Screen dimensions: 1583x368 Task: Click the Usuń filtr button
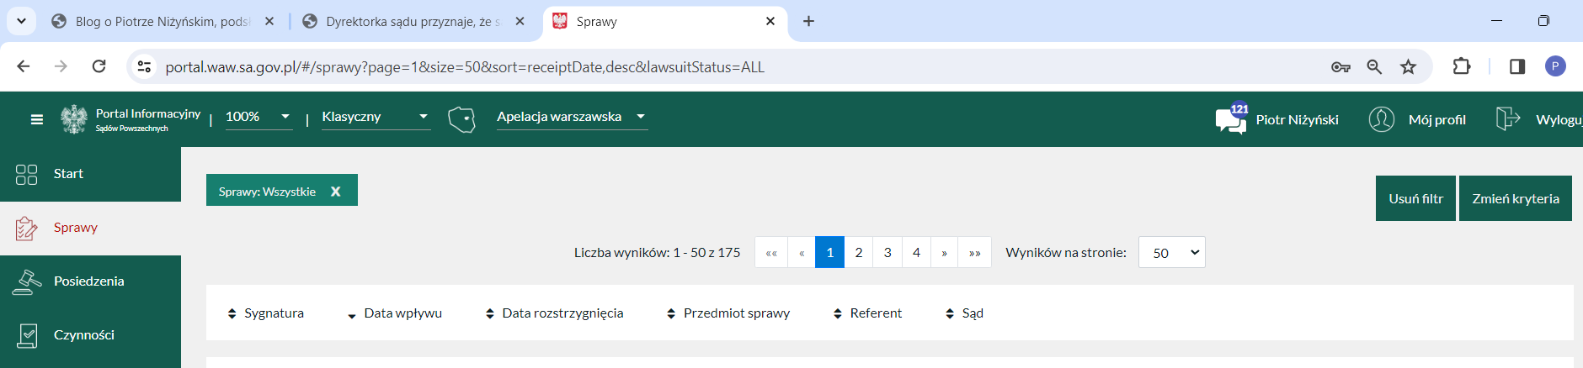(1415, 199)
